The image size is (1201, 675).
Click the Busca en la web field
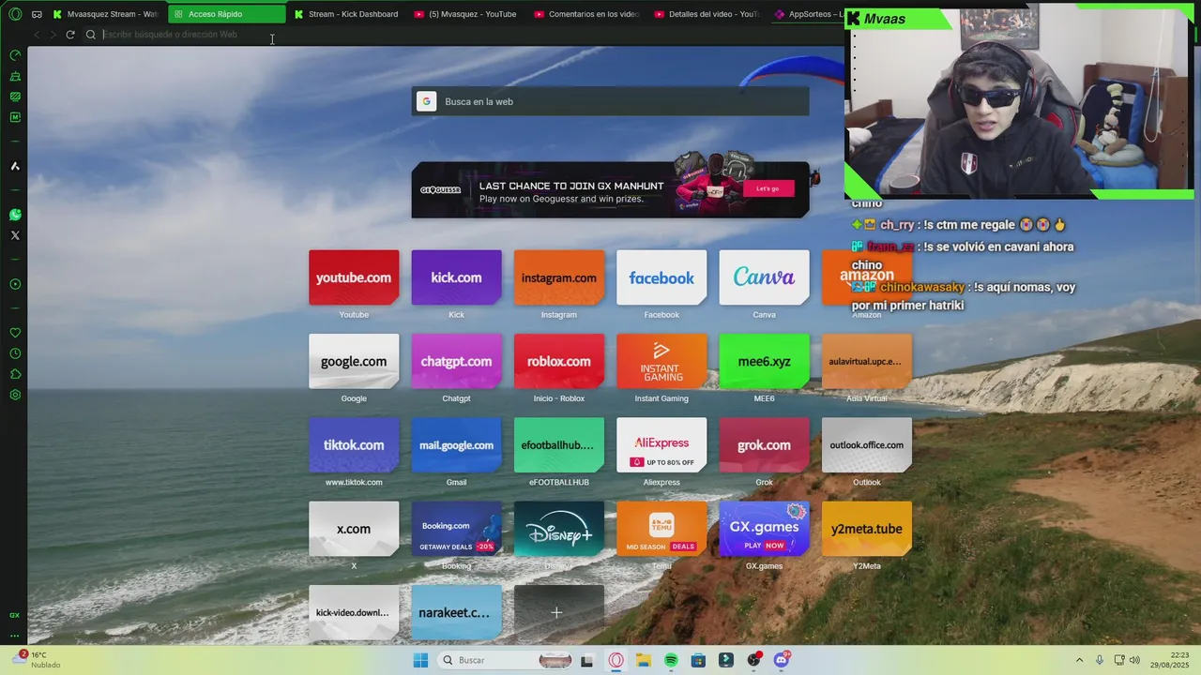coord(610,101)
